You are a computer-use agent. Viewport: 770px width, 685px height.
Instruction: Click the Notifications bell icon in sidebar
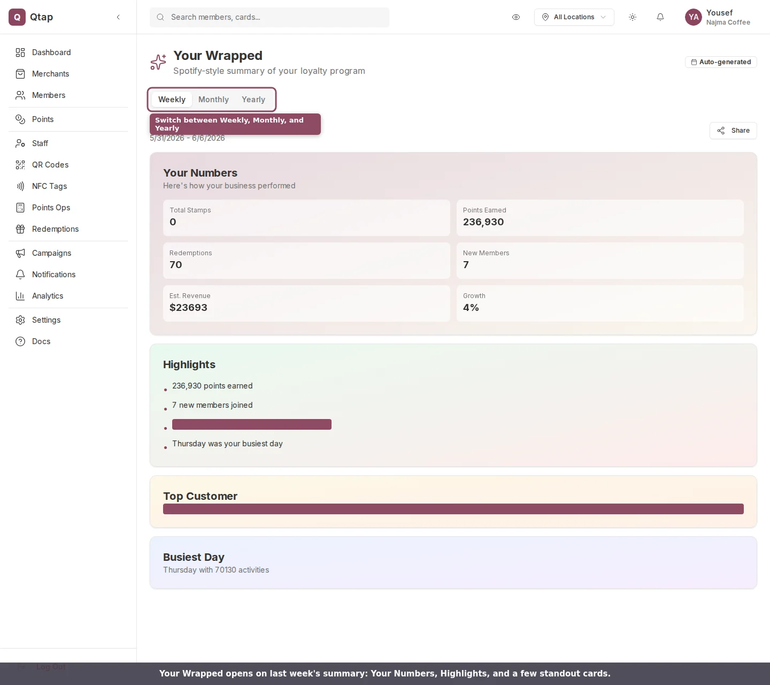coord(20,275)
